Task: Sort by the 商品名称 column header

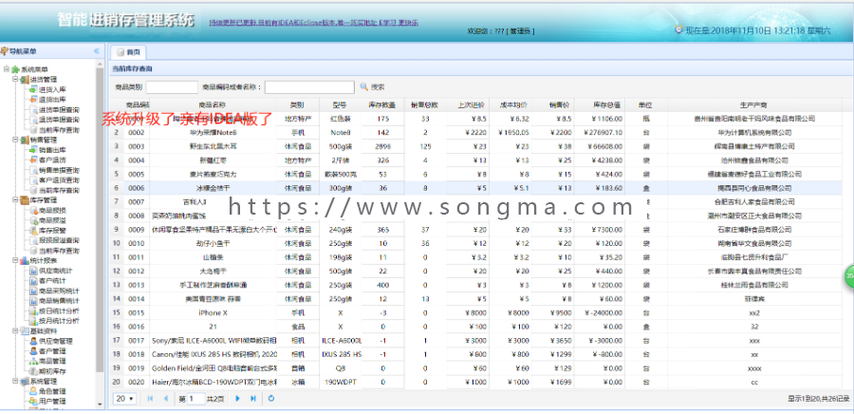Action: point(213,104)
